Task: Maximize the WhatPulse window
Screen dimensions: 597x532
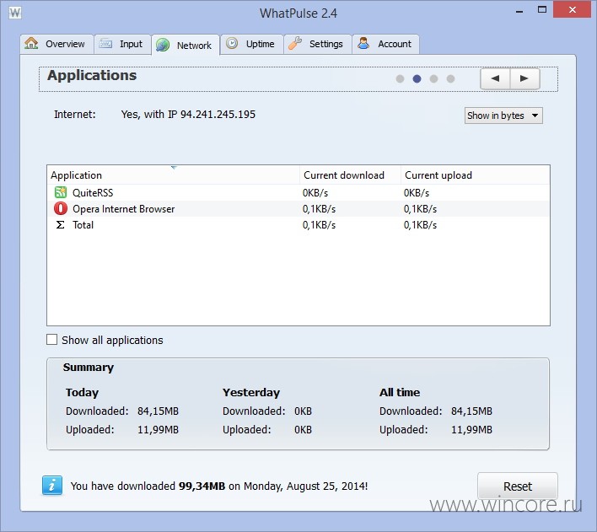Action: click(542, 10)
